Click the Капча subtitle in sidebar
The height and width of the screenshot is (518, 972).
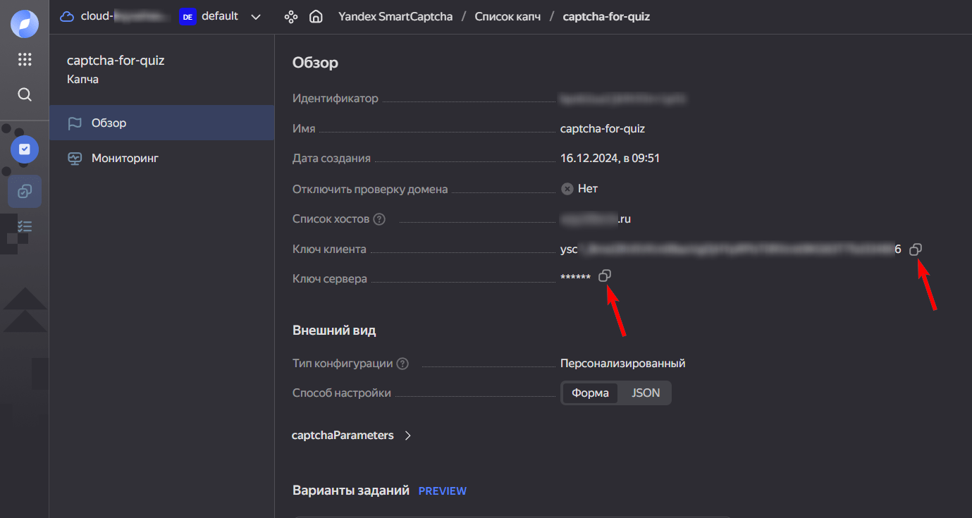pyautogui.click(x=82, y=80)
